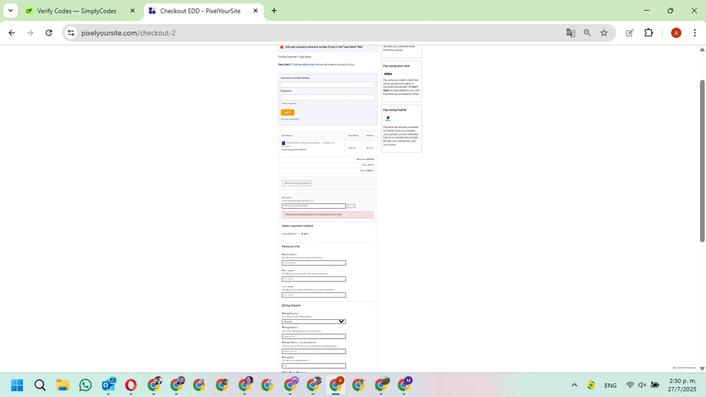
Task: Click the Address line 2 field
Action: click(x=313, y=351)
